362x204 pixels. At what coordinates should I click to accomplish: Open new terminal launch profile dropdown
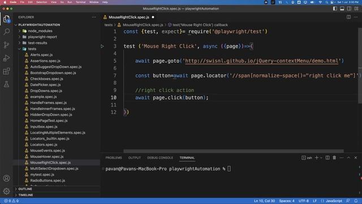[x=321, y=158]
